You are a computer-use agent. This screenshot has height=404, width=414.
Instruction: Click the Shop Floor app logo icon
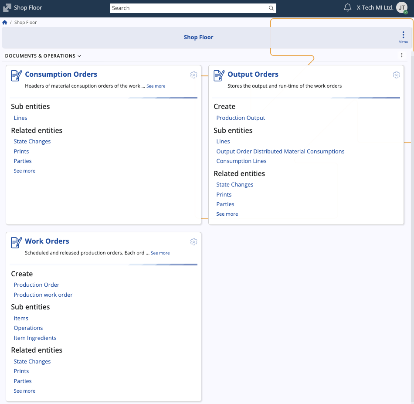pos(7,8)
